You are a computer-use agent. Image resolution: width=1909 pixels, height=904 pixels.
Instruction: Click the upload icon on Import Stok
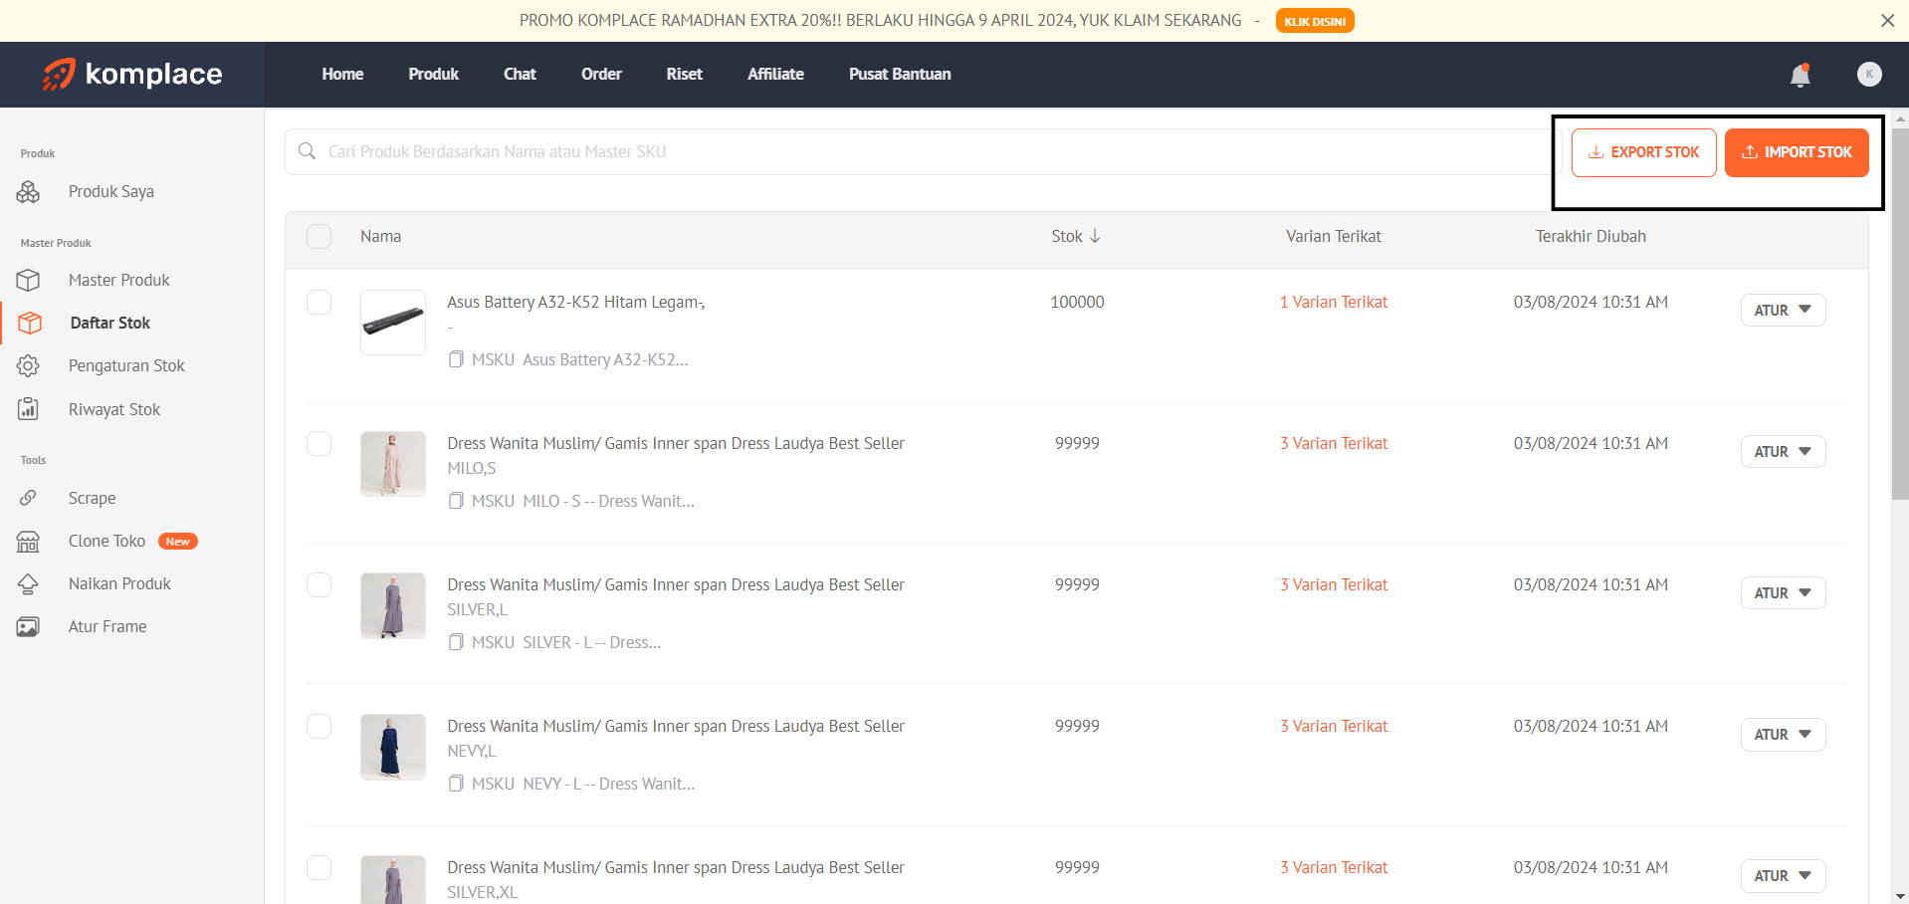tap(1749, 152)
